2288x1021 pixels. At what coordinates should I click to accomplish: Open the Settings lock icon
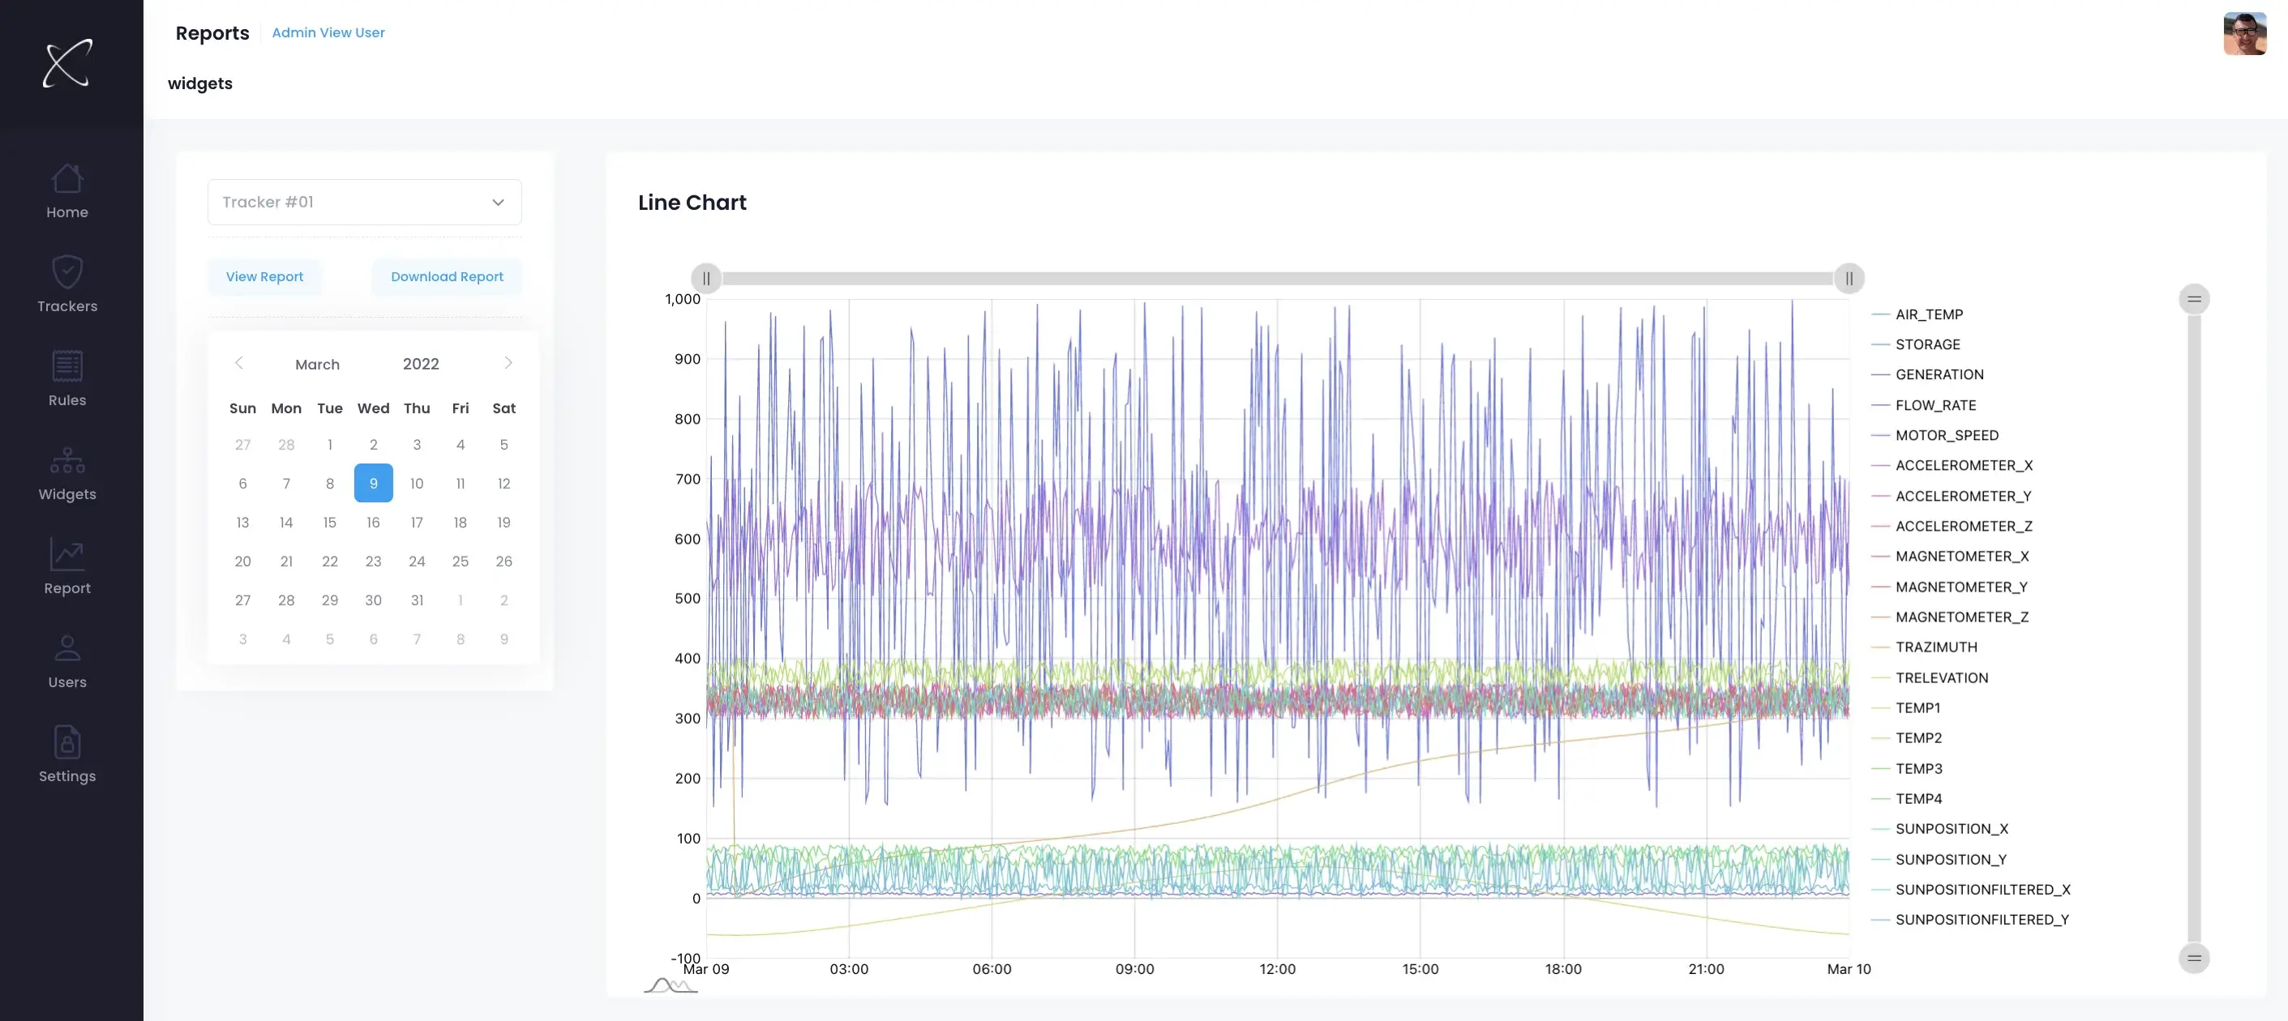[67, 742]
